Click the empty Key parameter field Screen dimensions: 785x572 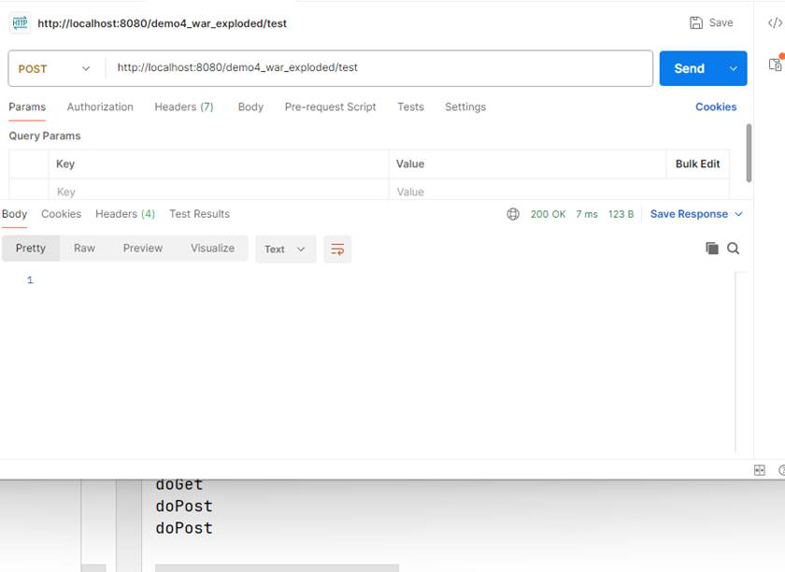pos(219,192)
